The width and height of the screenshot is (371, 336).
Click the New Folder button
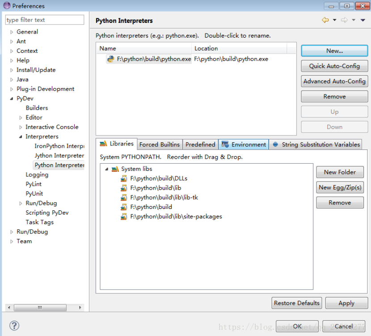(x=340, y=172)
